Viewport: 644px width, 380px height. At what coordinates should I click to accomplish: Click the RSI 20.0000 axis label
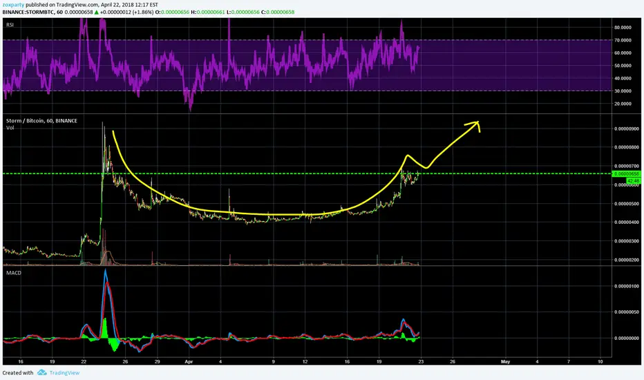point(623,104)
